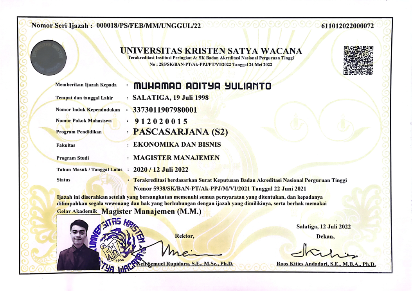
Task: Click the "Nomor Induk Kependudukan" label
Action: [88, 110]
